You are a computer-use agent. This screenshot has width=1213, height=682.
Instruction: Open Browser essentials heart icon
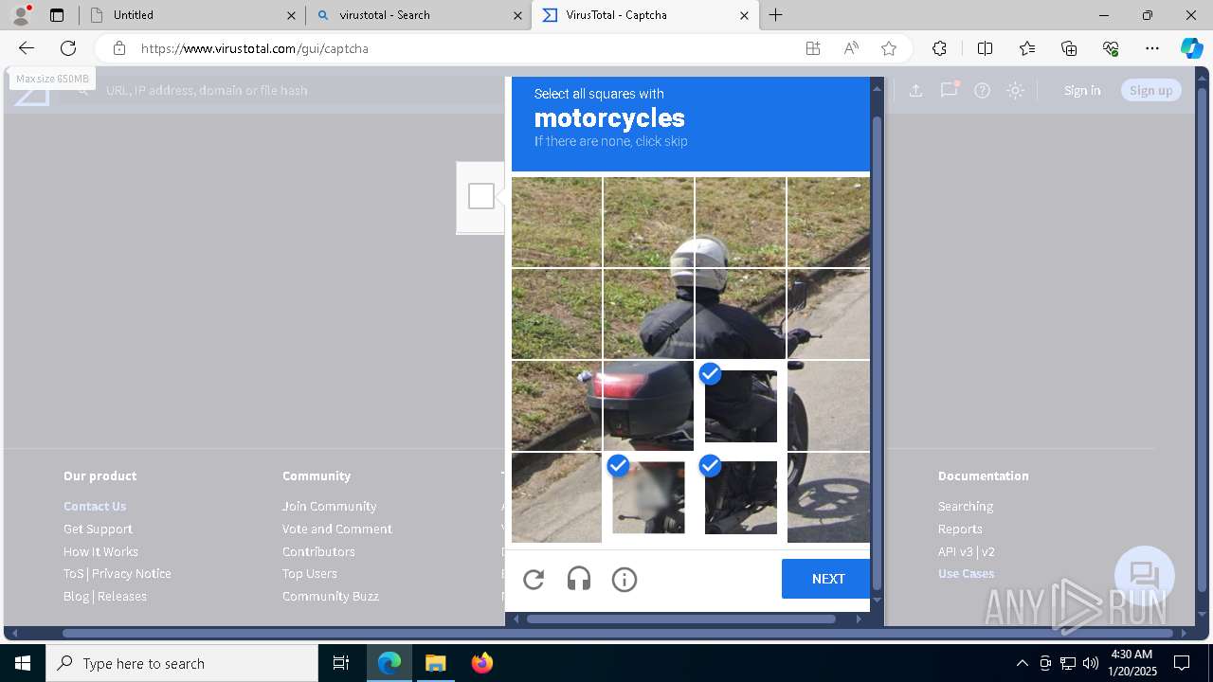(1111, 48)
